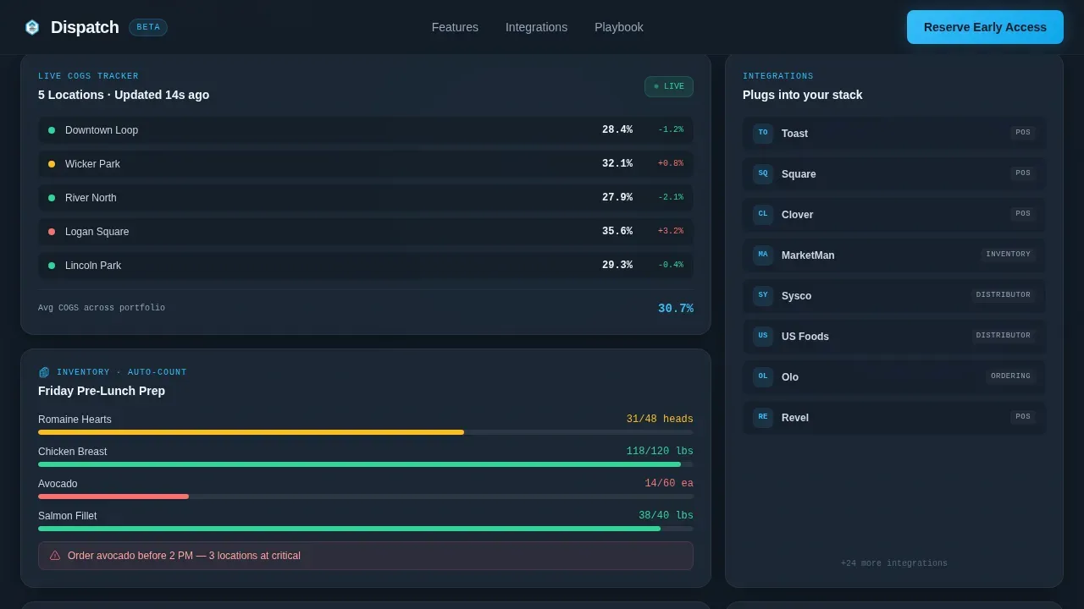
Task: Click the 5 Locations updated heading
Action: click(124, 95)
